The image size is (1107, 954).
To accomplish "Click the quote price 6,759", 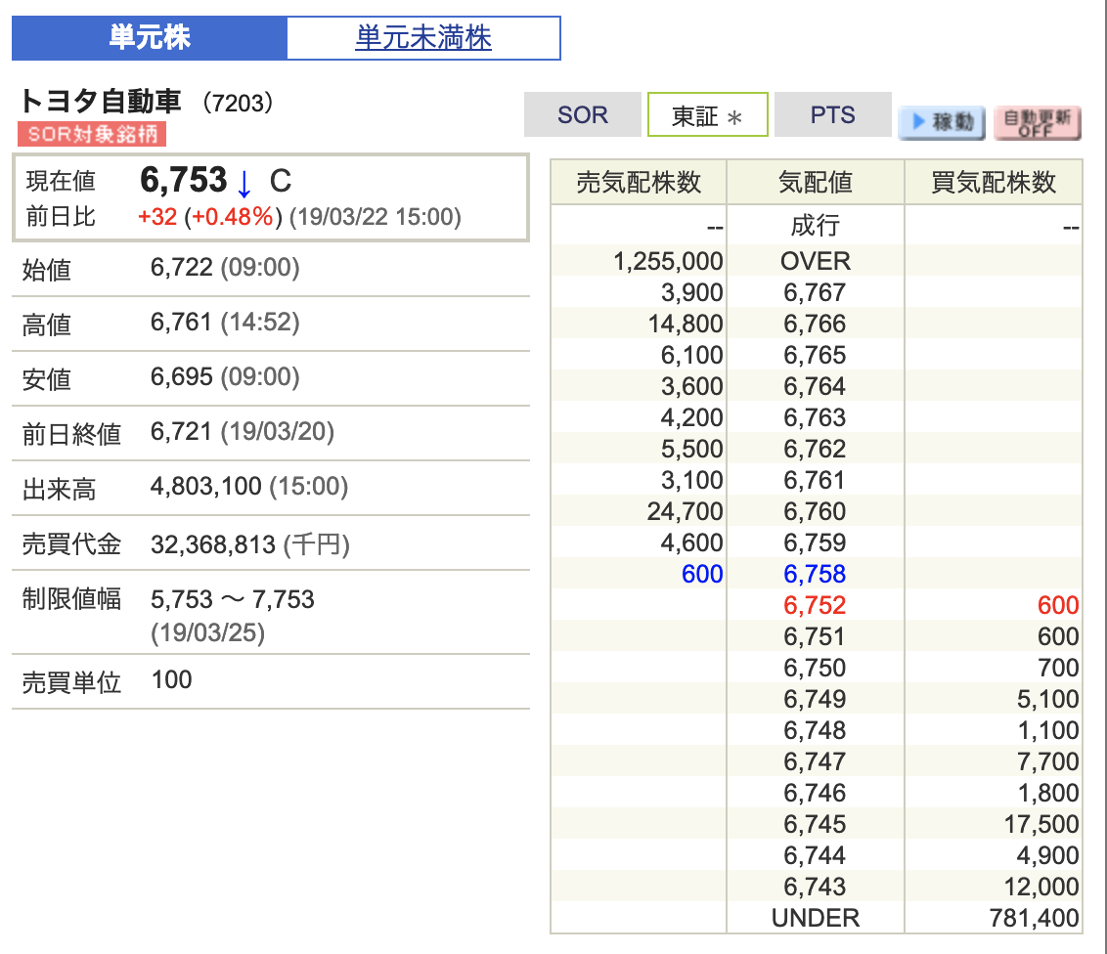I will [x=815, y=542].
